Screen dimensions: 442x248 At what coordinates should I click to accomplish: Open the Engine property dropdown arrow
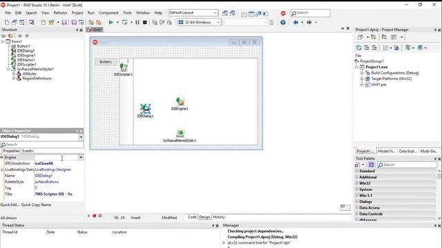pos(81,158)
